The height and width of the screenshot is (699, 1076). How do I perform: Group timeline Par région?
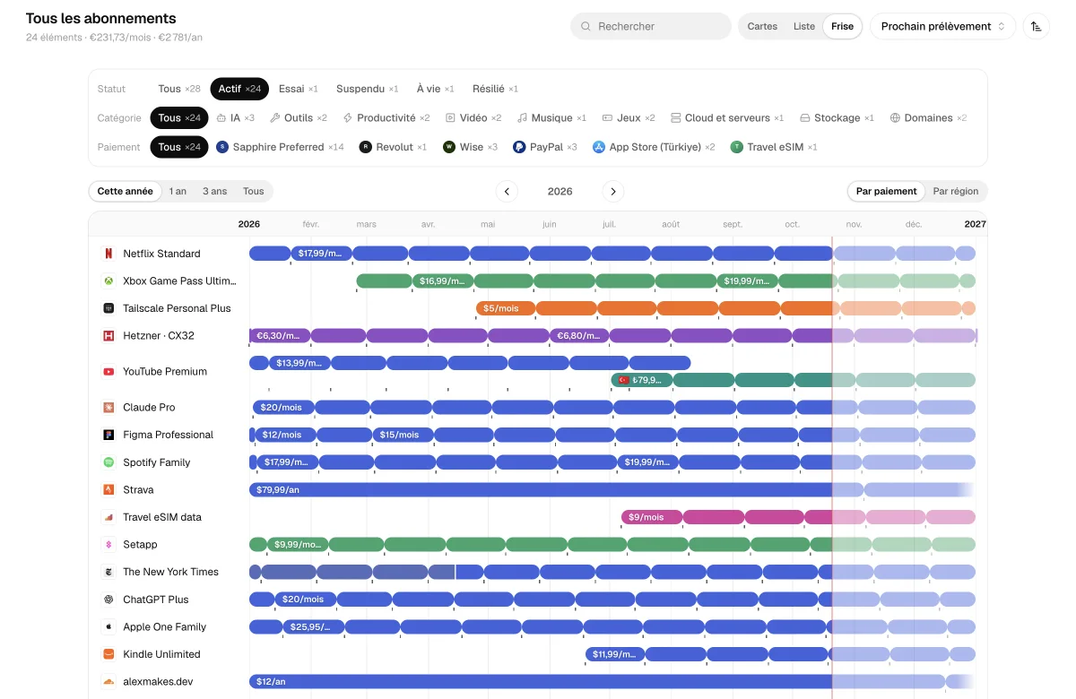956,191
